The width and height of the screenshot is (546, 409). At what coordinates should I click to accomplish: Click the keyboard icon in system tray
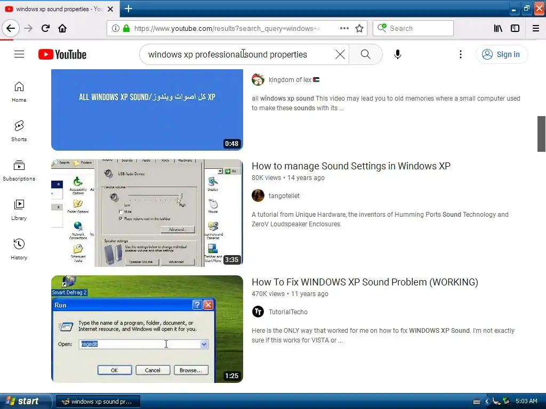pyautogui.click(x=477, y=402)
